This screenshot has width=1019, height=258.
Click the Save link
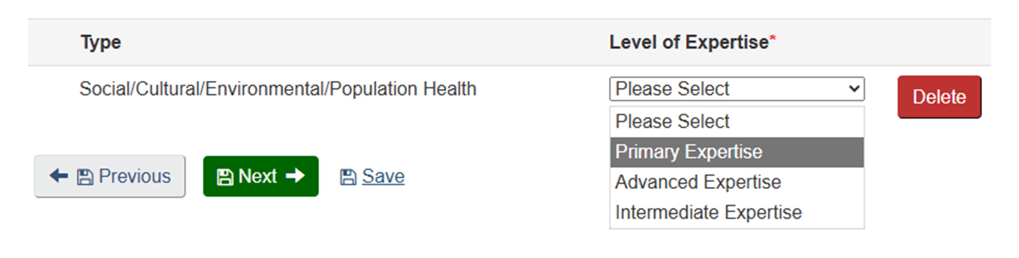pyautogui.click(x=383, y=176)
